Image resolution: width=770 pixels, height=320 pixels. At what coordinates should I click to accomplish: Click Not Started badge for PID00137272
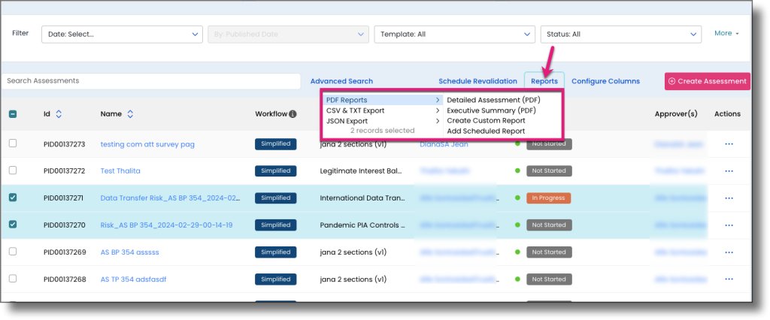click(549, 171)
